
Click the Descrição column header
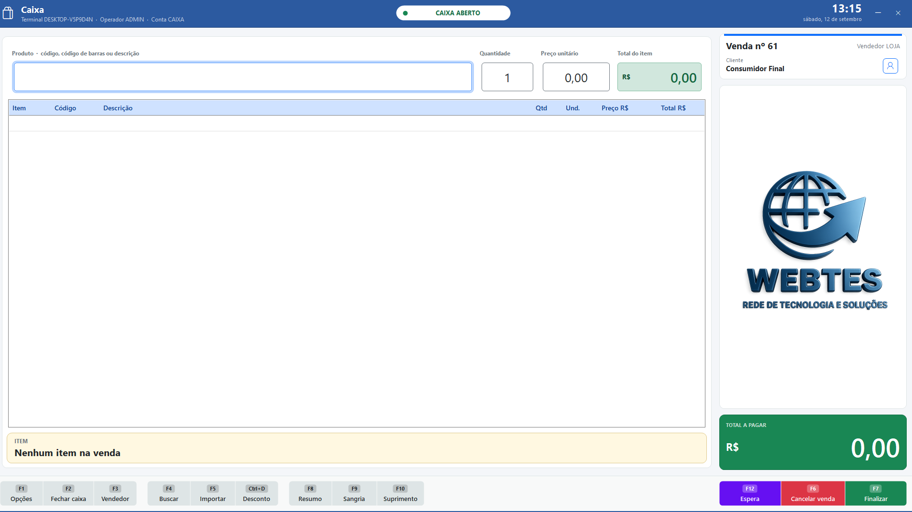[118, 108]
